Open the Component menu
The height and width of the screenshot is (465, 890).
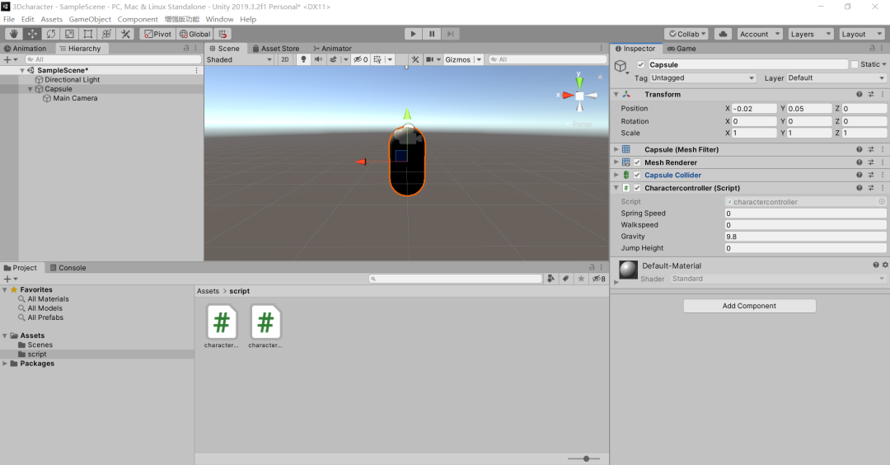138,19
